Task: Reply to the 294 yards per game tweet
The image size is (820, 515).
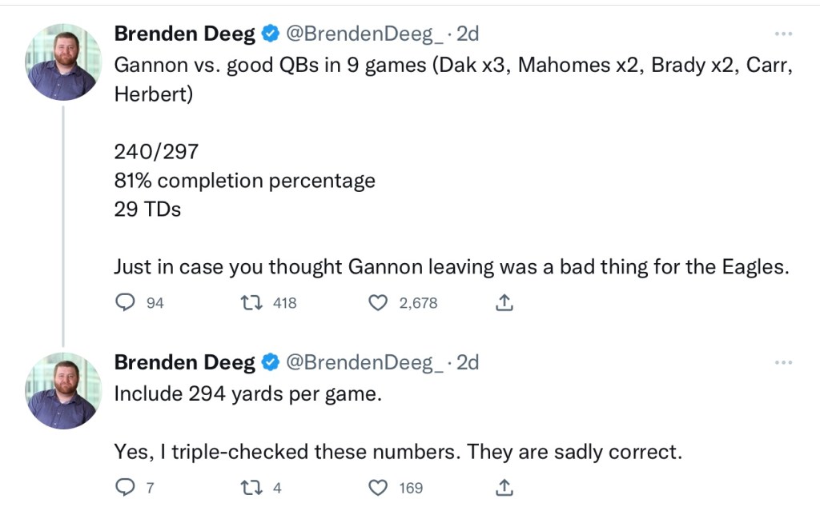Action: click(125, 487)
